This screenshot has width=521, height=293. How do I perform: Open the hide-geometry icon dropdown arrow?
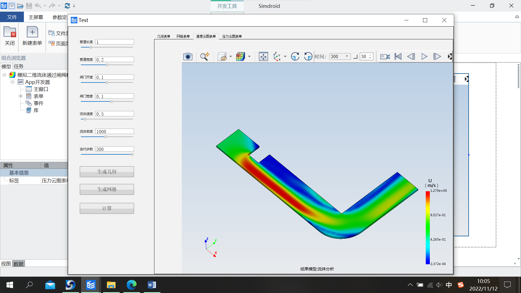coord(231,56)
